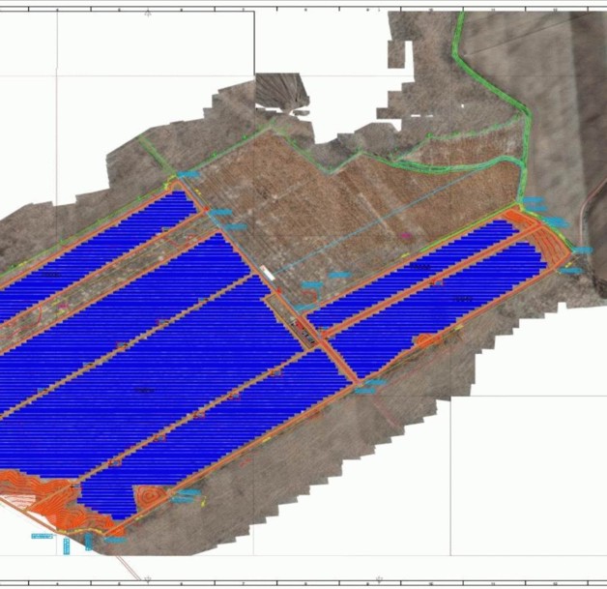The height and width of the screenshot is (589, 607).
Task: Select the eastern blue solar panel block
Action: 435,290
